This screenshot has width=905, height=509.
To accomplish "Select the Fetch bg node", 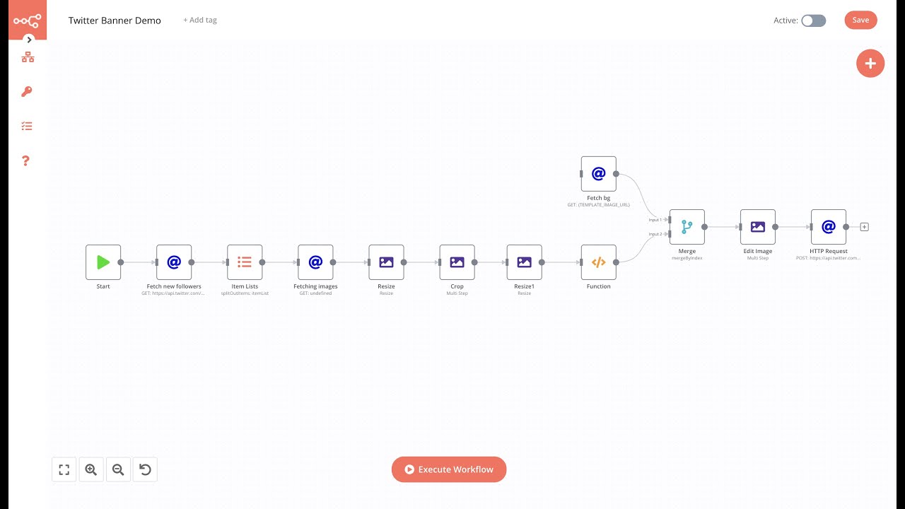I will (598, 174).
